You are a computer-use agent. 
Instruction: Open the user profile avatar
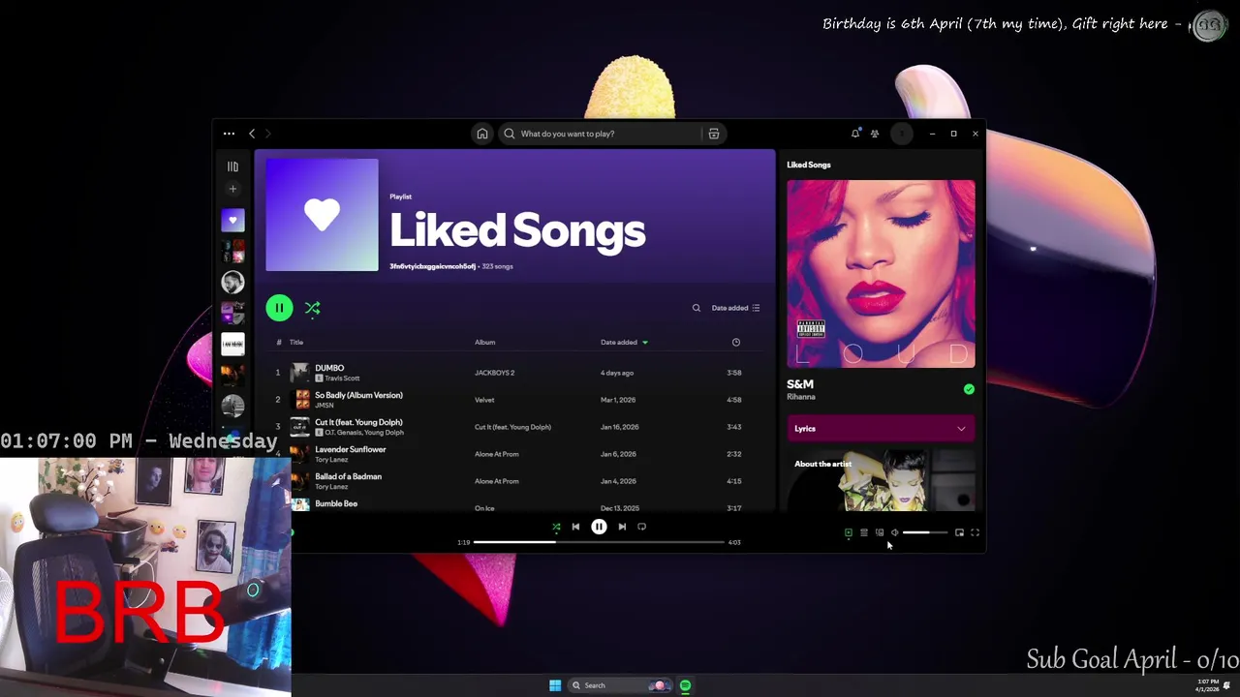click(x=901, y=134)
